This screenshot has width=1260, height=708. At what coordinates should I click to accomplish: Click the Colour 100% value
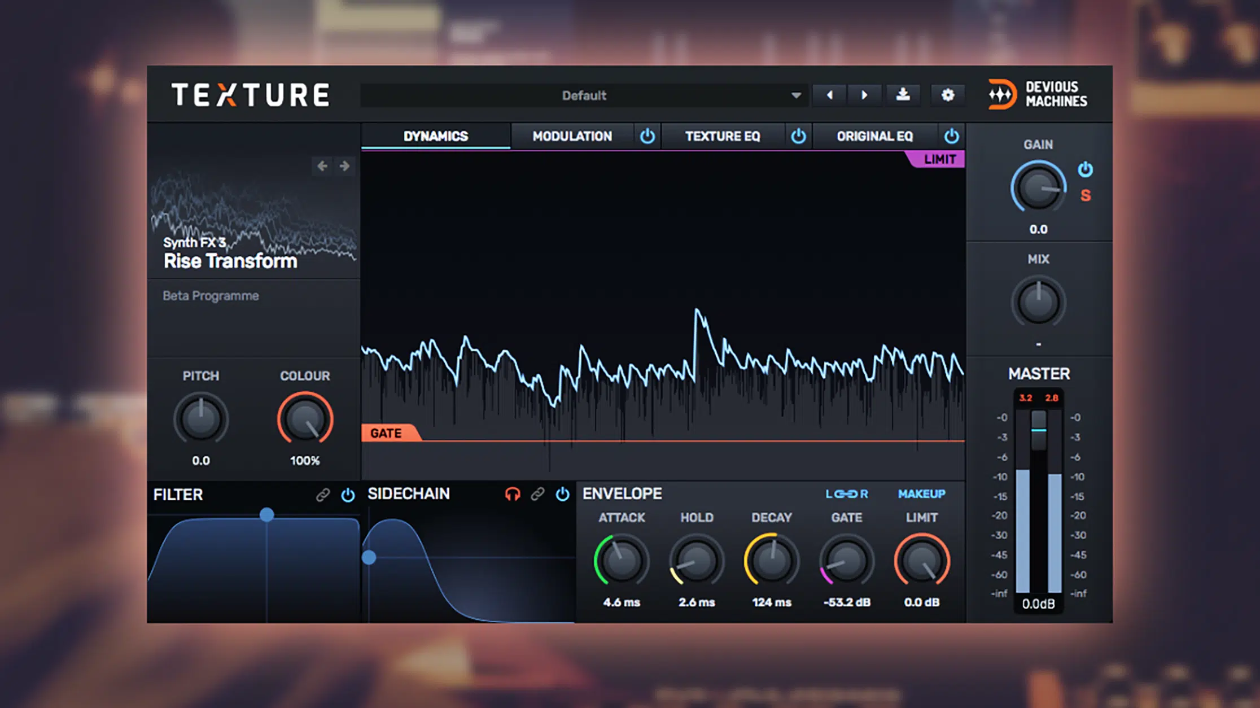tap(305, 461)
